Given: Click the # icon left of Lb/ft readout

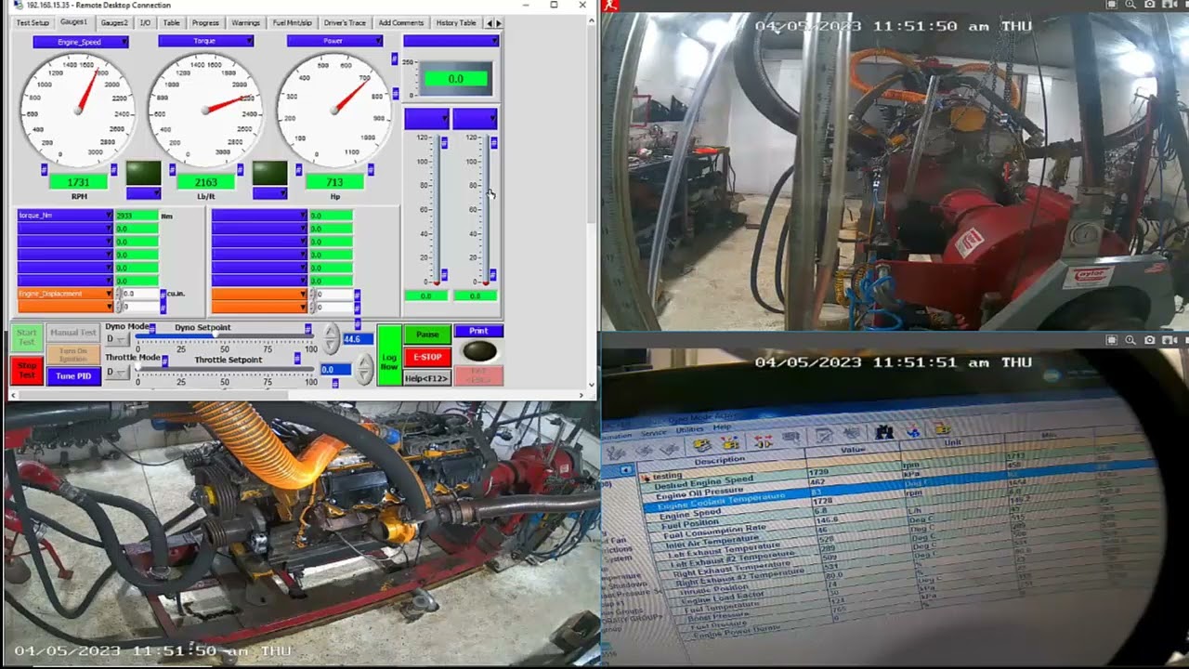Looking at the screenshot, I should click(x=171, y=169).
